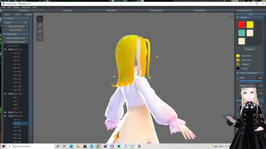Select ベースヘアー in the hair list

(x=14, y=46)
